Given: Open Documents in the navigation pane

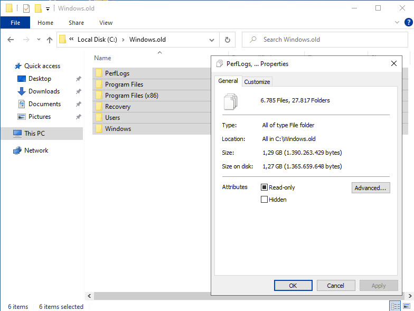Looking at the screenshot, I should [44, 104].
